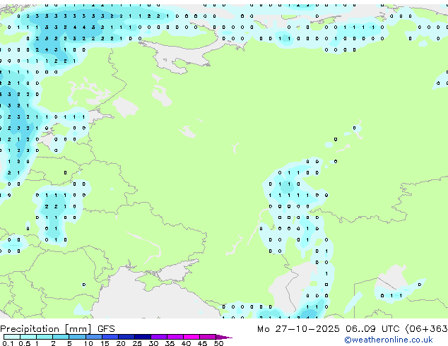The height and width of the screenshot is (346, 448).
Task: Select the 2–5 mm legend color swatch
Action: pos(61,337)
